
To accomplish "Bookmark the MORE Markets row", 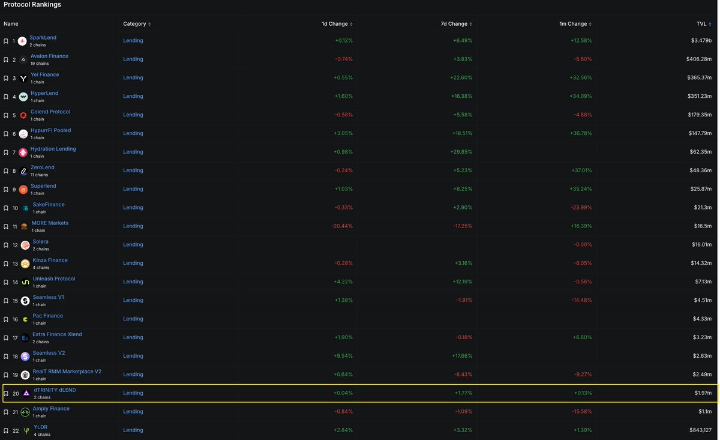I will (x=6, y=227).
